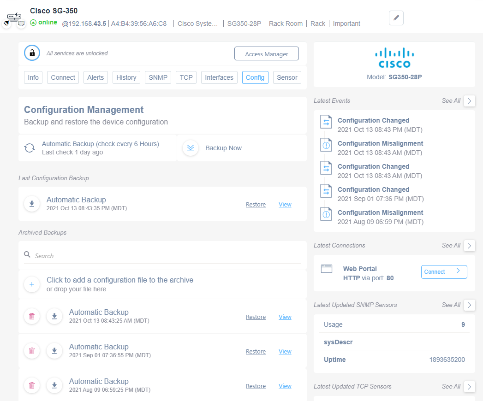View the last backup from Oct 13 08:43:35 PM
Screen dimensions: 483x401
tap(285, 204)
